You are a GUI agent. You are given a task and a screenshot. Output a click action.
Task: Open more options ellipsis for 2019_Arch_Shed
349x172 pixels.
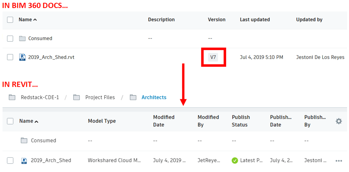pyautogui.click(x=339, y=161)
